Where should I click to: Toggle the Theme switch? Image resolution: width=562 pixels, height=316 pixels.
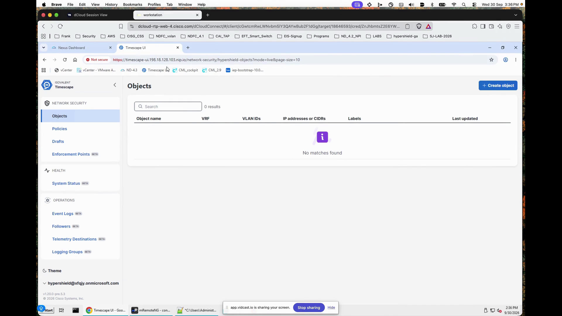52,271
